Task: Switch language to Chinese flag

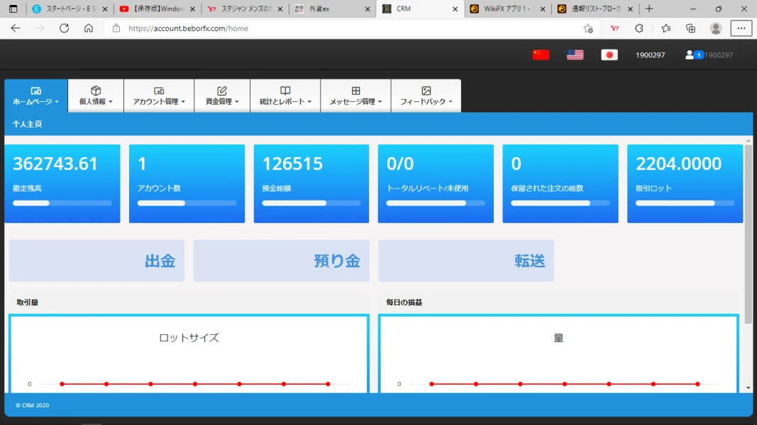Action: point(540,53)
